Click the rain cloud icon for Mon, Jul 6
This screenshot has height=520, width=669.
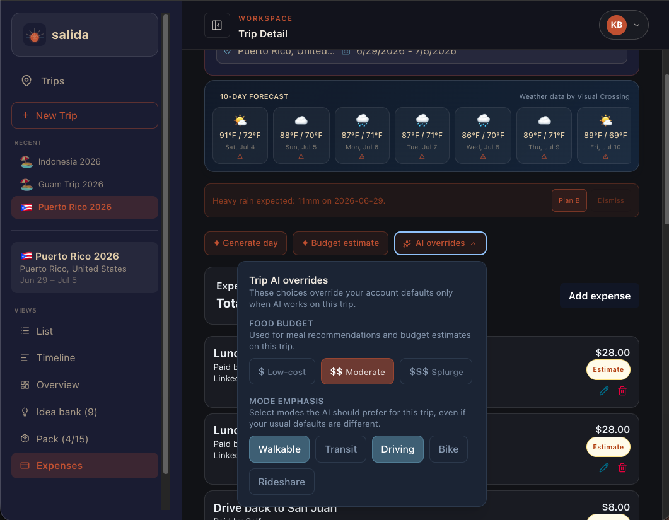coord(362,120)
